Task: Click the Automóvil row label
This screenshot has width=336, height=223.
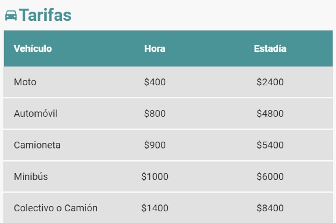Action: tap(36, 113)
